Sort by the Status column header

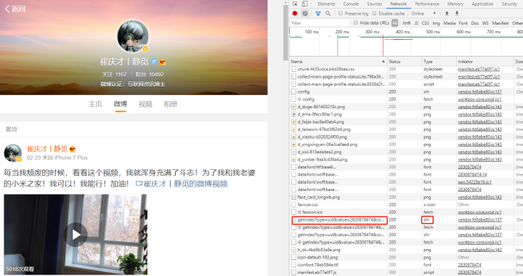tap(405, 62)
